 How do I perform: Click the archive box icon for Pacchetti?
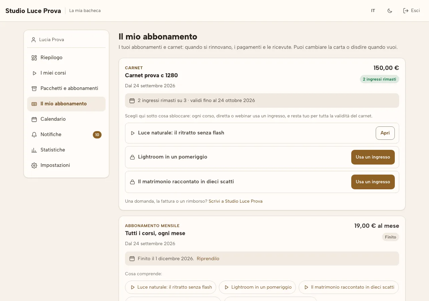click(34, 88)
